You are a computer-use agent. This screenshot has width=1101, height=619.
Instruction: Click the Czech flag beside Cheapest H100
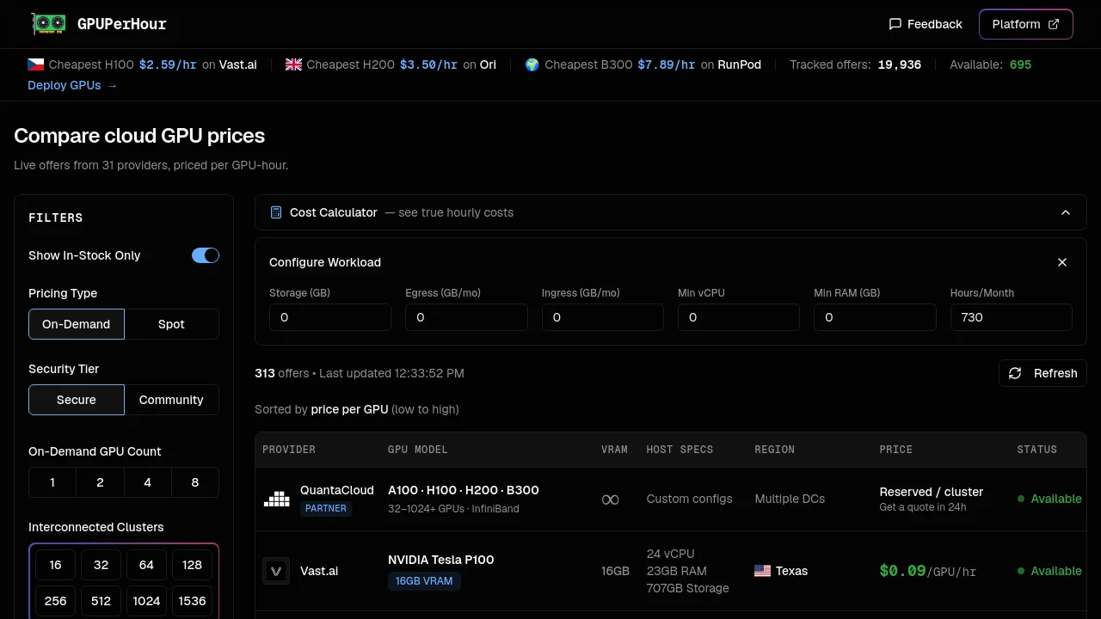click(35, 64)
